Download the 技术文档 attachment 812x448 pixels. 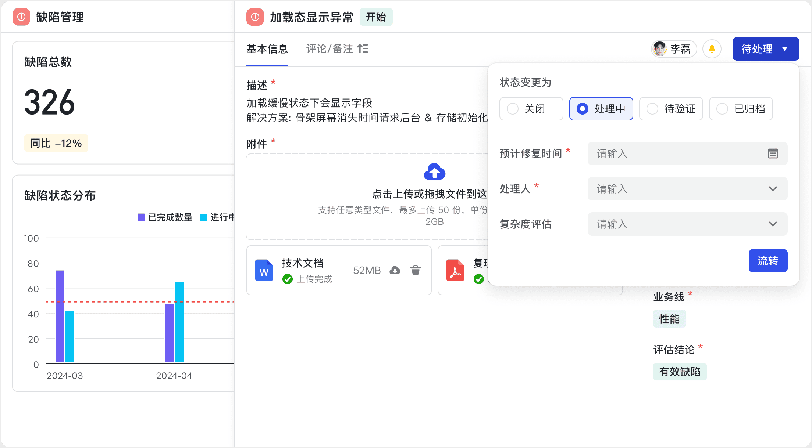pyautogui.click(x=395, y=270)
